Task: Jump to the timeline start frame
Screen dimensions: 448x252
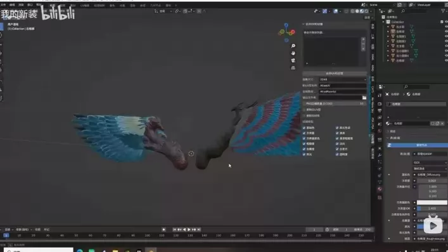Action: coord(174,229)
